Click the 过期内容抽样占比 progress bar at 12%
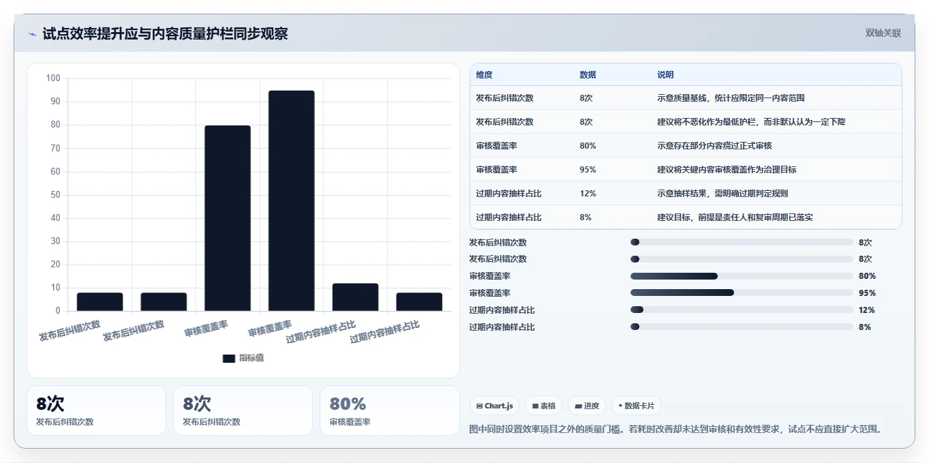 tap(742, 310)
